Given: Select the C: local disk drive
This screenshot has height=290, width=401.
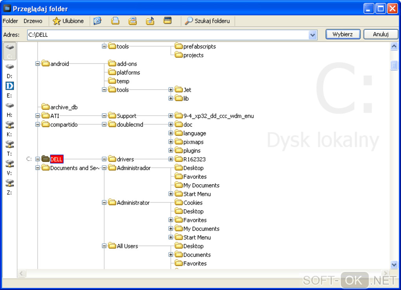Looking at the screenshot, I should 10,51.
